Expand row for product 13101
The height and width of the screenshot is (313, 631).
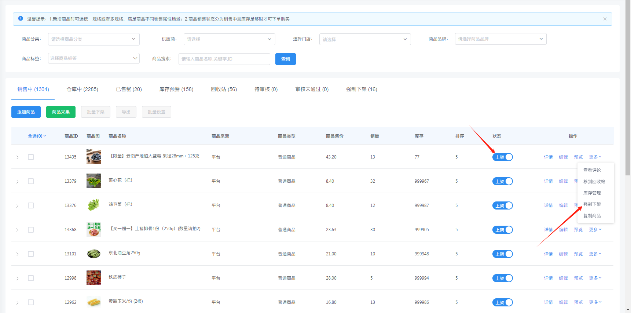coord(17,254)
